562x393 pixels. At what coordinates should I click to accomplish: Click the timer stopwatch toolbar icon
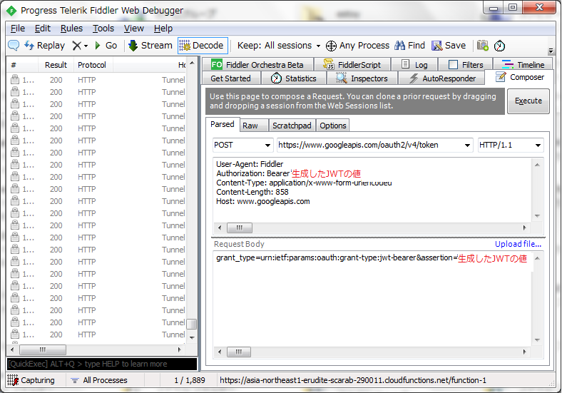tap(499, 46)
